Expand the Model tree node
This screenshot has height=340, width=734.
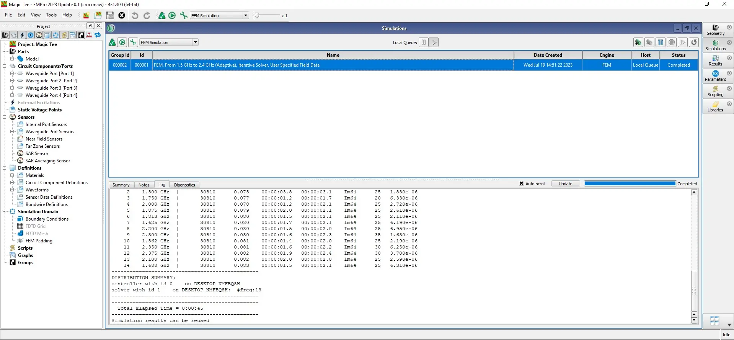[12, 59]
